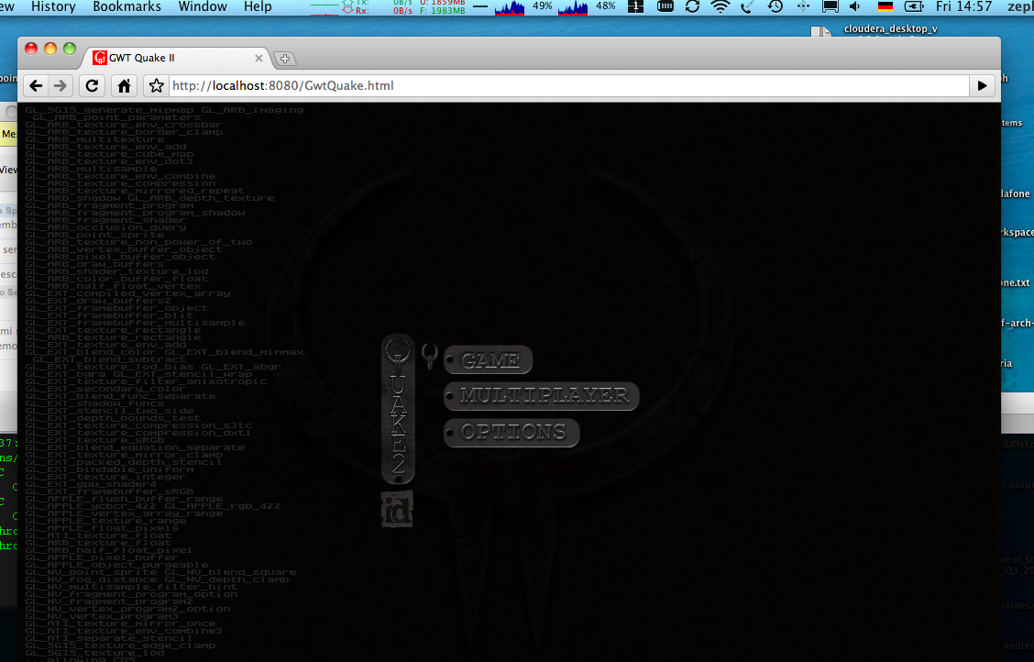Select GAME in the Quake menu
This screenshot has width=1034, height=662.
pos(489,360)
